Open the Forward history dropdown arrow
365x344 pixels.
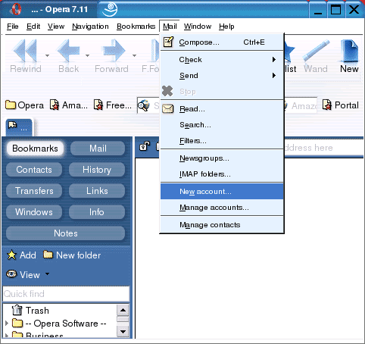[134, 55]
